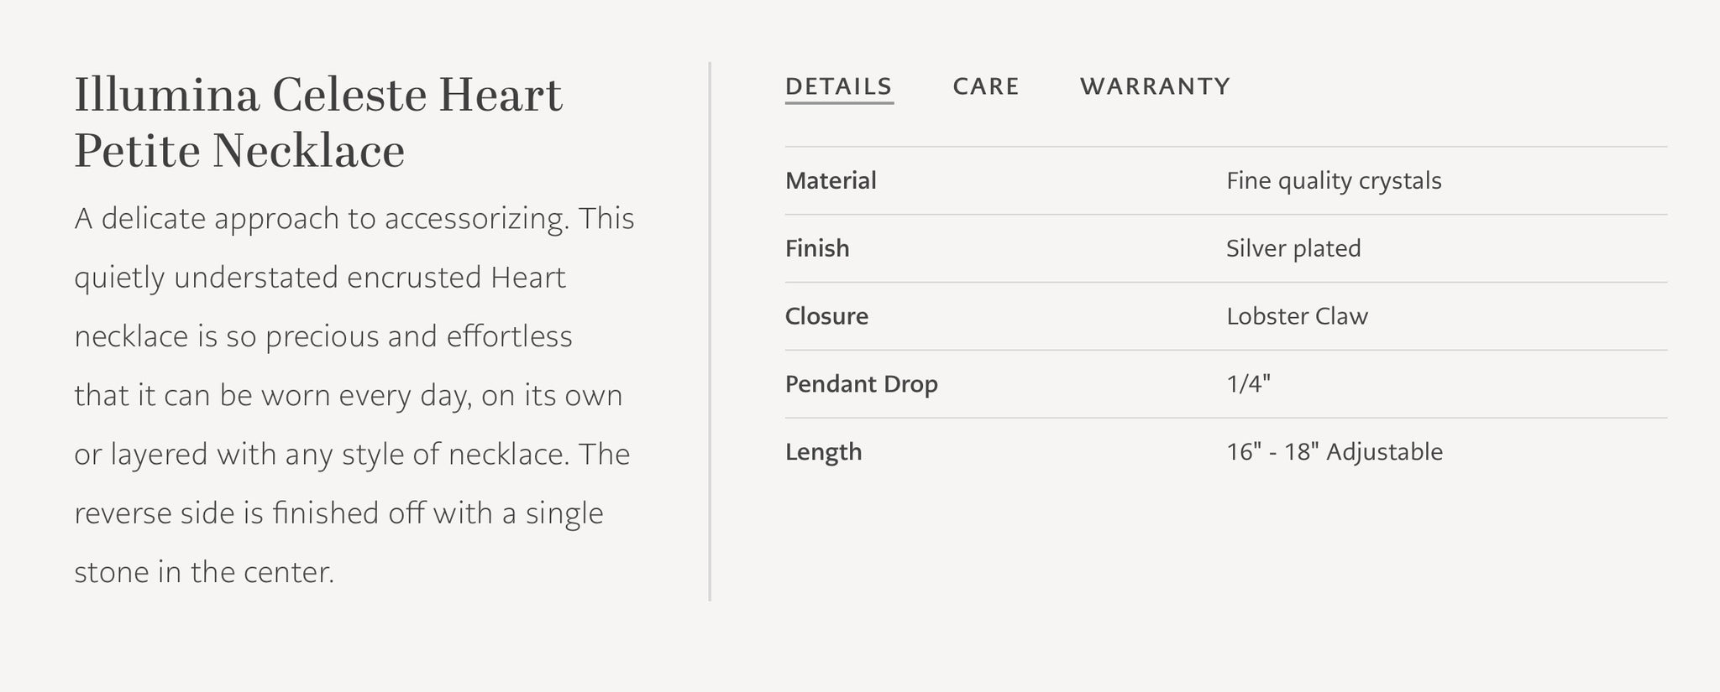1720x692 pixels.
Task: Select the 1/4" pendant drop value
Action: click(x=1248, y=384)
